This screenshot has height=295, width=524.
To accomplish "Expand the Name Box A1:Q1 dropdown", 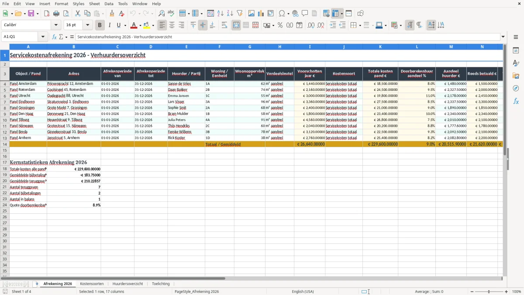I will (43, 37).
